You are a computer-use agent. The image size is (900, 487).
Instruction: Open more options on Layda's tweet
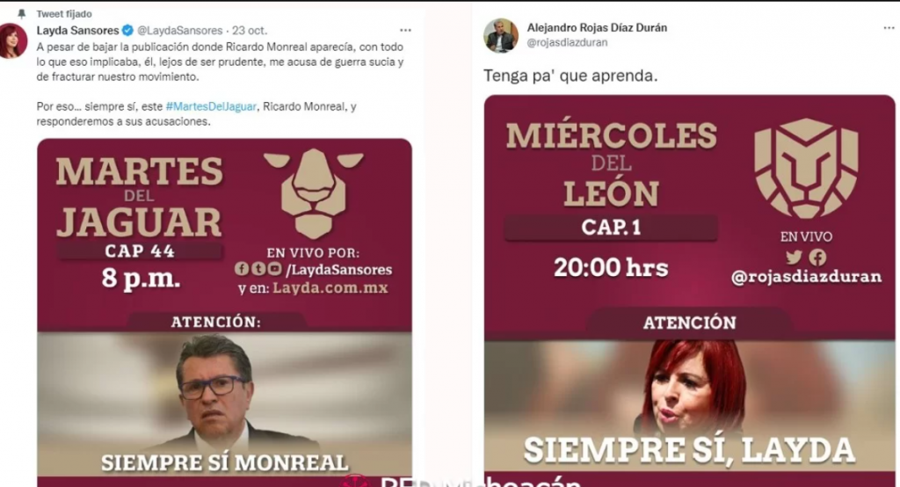[405, 31]
